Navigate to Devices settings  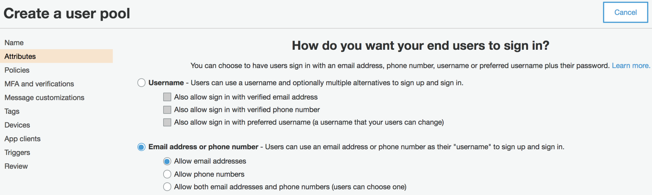[17, 125]
